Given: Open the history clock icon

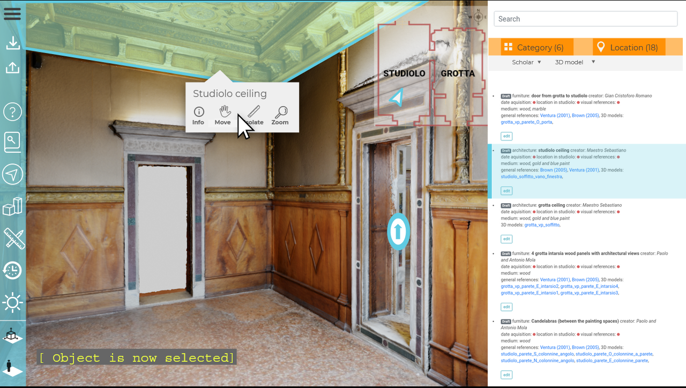Looking at the screenshot, I should pos(12,270).
